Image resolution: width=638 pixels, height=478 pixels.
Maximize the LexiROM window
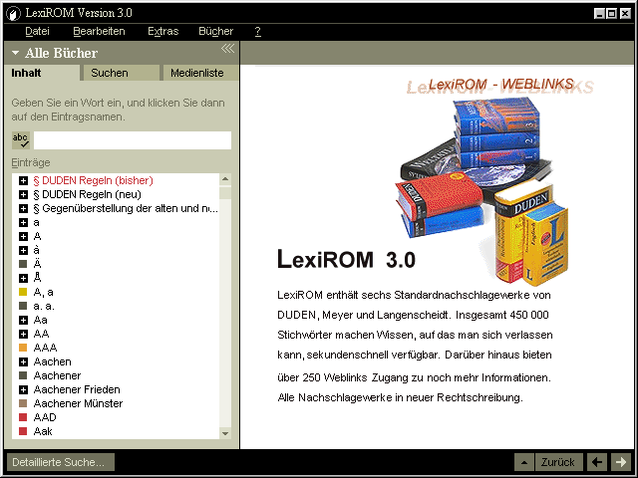click(x=611, y=14)
